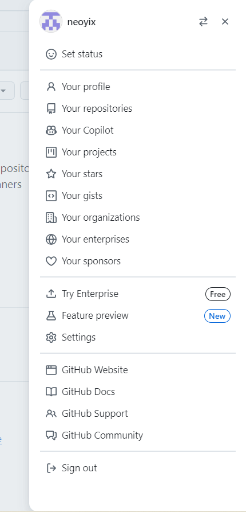This screenshot has height=512, width=246.
Task: Close the user menu panel
Action: [x=225, y=22]
